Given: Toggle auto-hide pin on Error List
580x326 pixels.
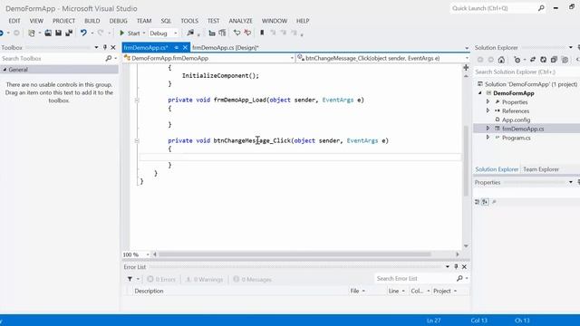Looking at the screenshot, I should (456, 267).
